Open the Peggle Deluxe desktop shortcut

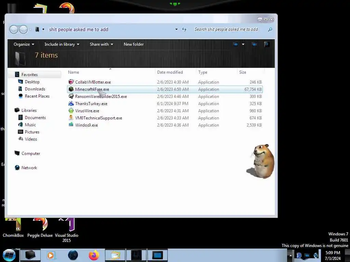(40, 228)
